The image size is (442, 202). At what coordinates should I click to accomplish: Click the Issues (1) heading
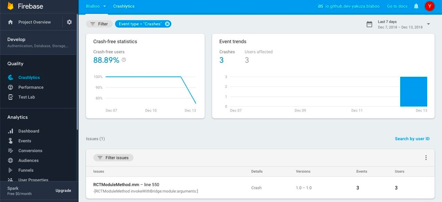[x=95, y=139]
